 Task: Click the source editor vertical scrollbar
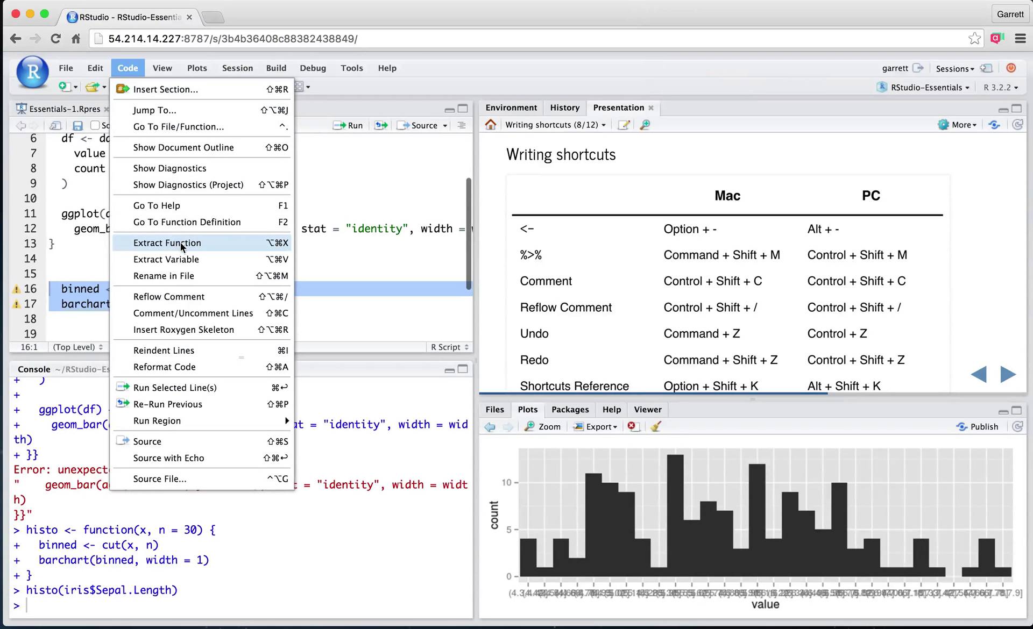(x=469, y=234)
